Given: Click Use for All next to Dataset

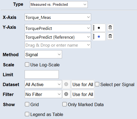Looking at the screenshot, I should pos(83,84).
